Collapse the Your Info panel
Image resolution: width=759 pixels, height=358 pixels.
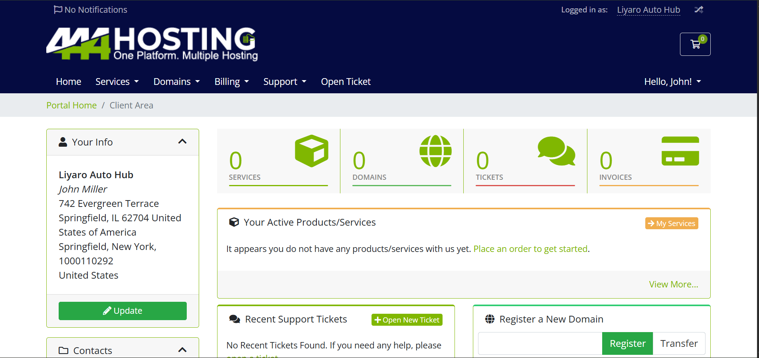[x=182, y=142]
